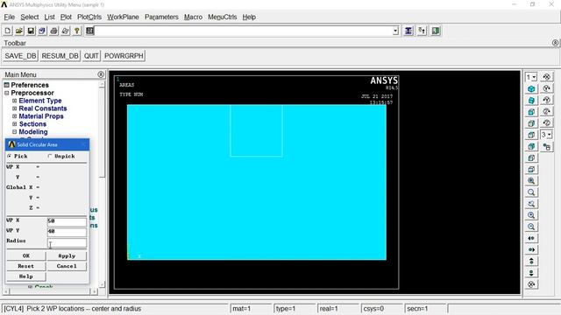The width and height of the screenshot is (561, 315).
Task: Click the Zoom In plus magnifier icon
Action: [x=531, y=215]
